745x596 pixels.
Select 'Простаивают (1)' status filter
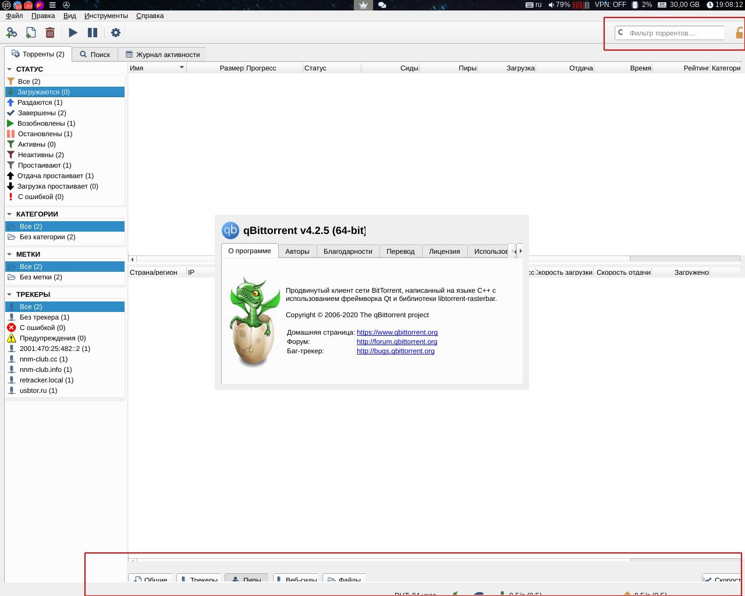pos(65,165)
